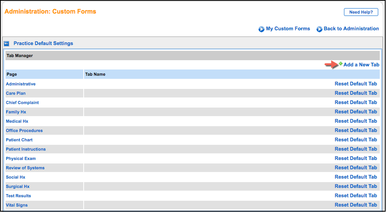The image size is (386, 212).
Task: Collapse the Practice Default Settings section
Action: point(6,44)
